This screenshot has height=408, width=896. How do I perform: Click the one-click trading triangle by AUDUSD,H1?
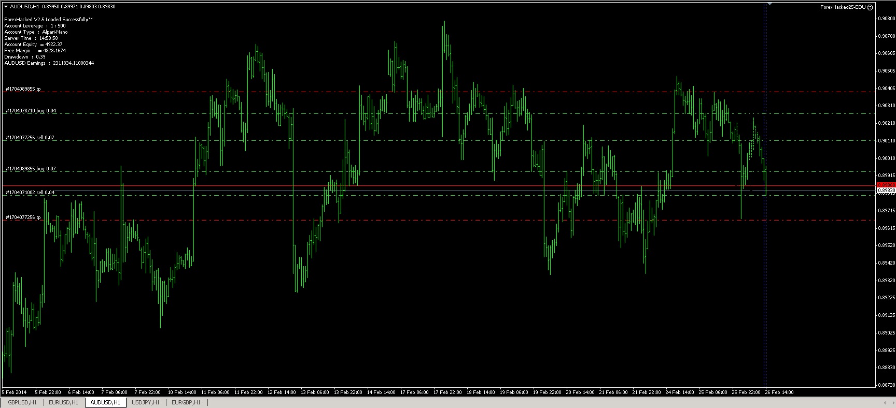[x=6, y=7]
